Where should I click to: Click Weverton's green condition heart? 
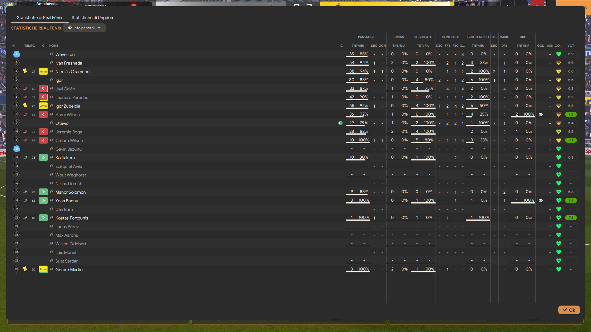[558, 54]
